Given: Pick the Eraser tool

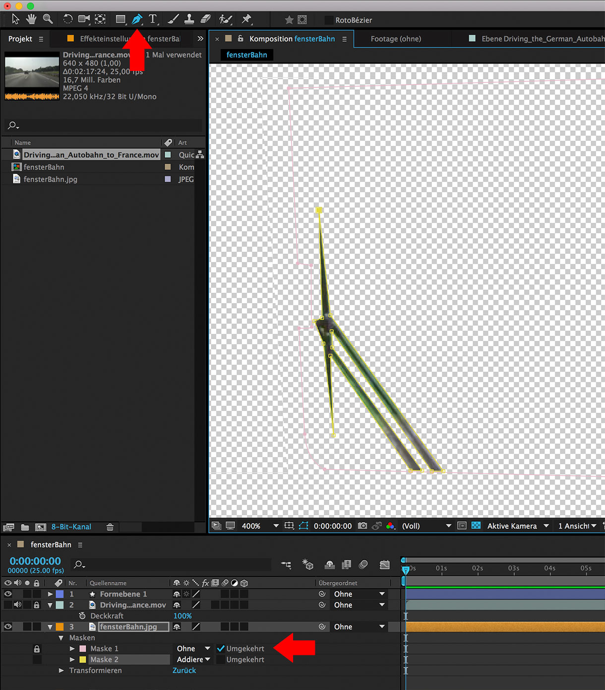Looking at the screenshot, I should [206, 19].
